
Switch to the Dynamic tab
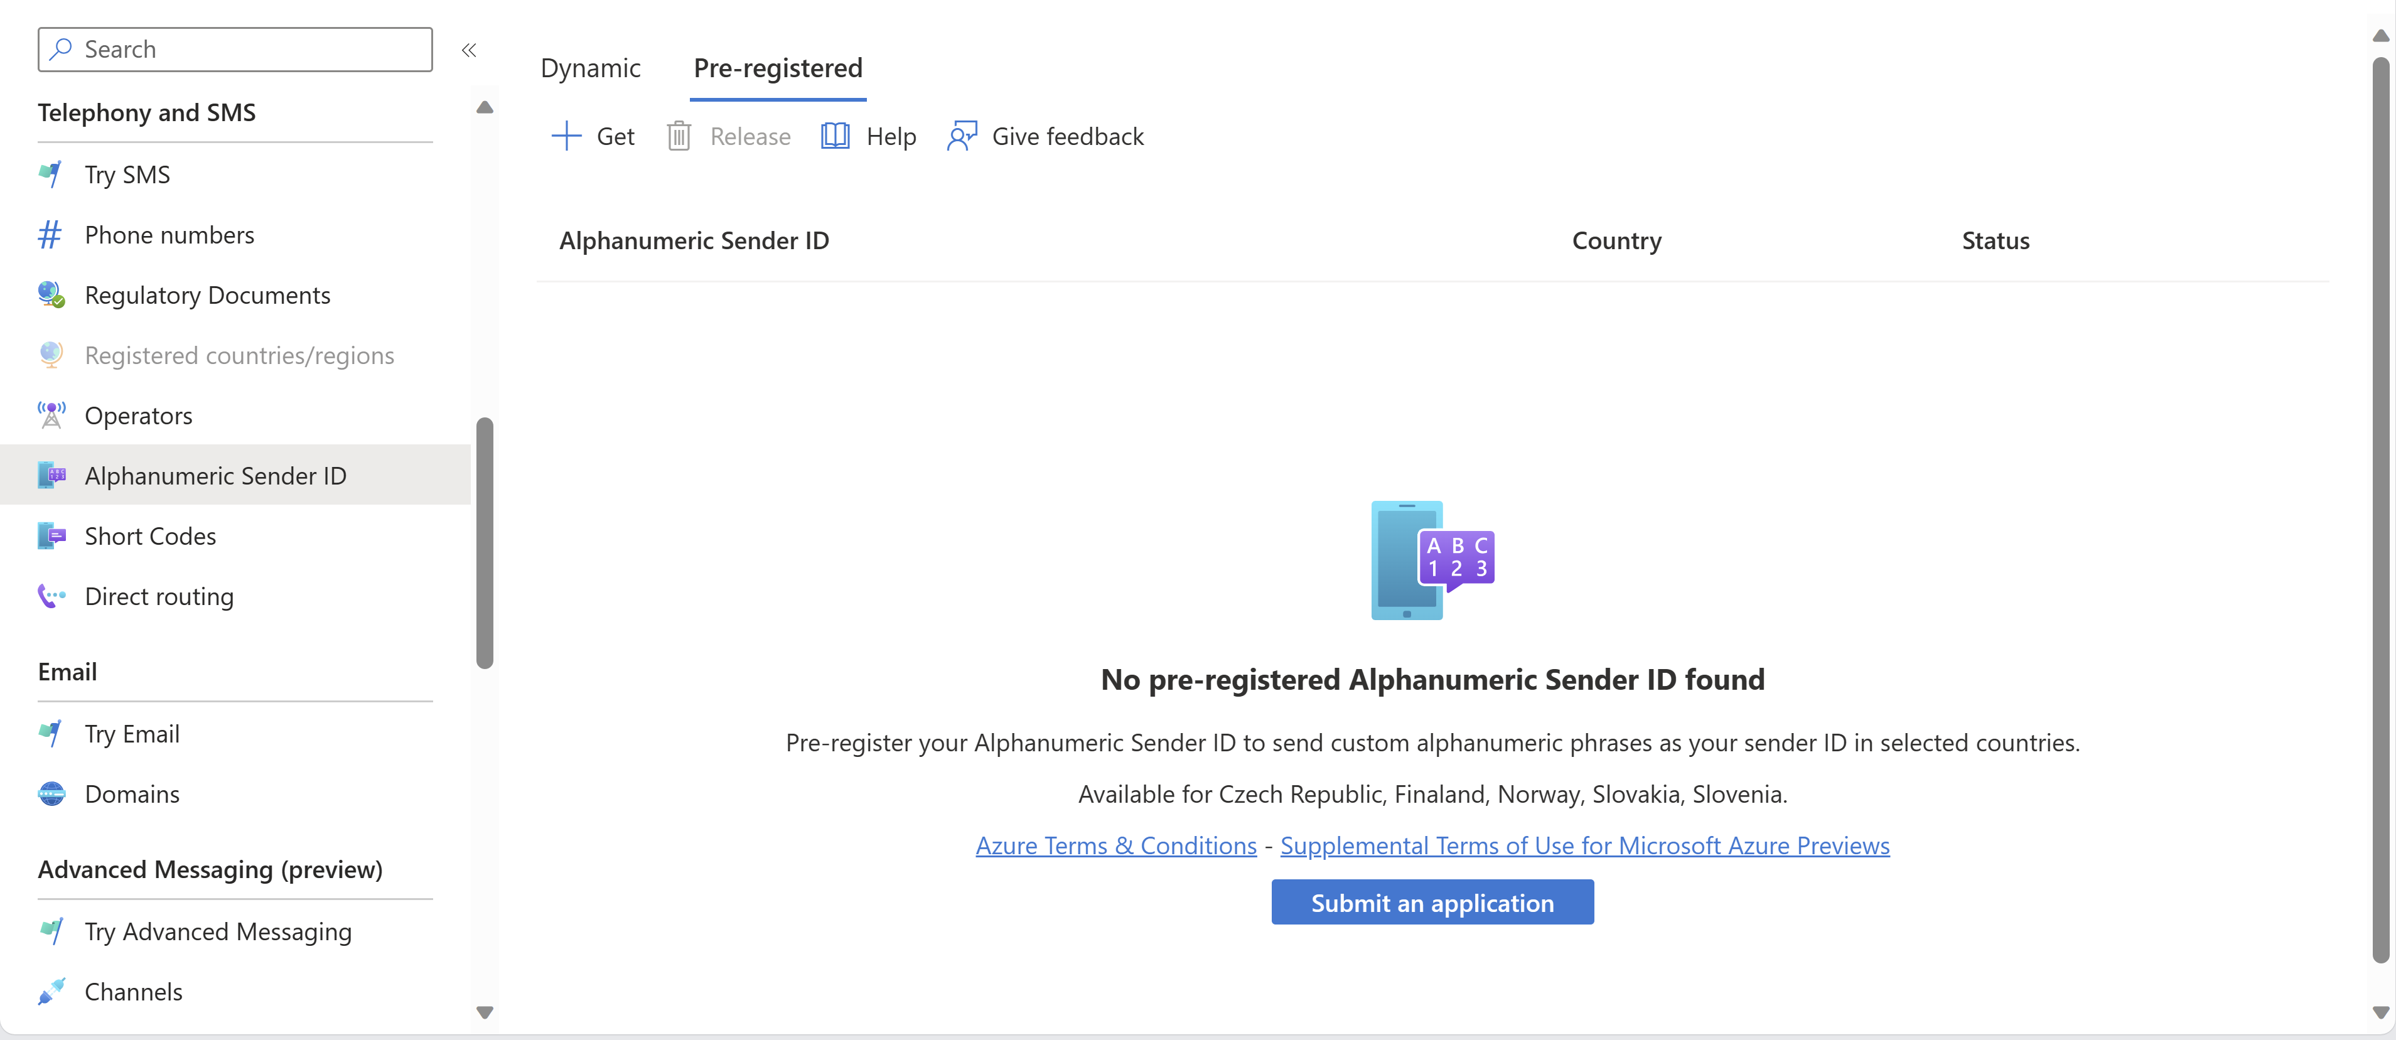(593, 66)
